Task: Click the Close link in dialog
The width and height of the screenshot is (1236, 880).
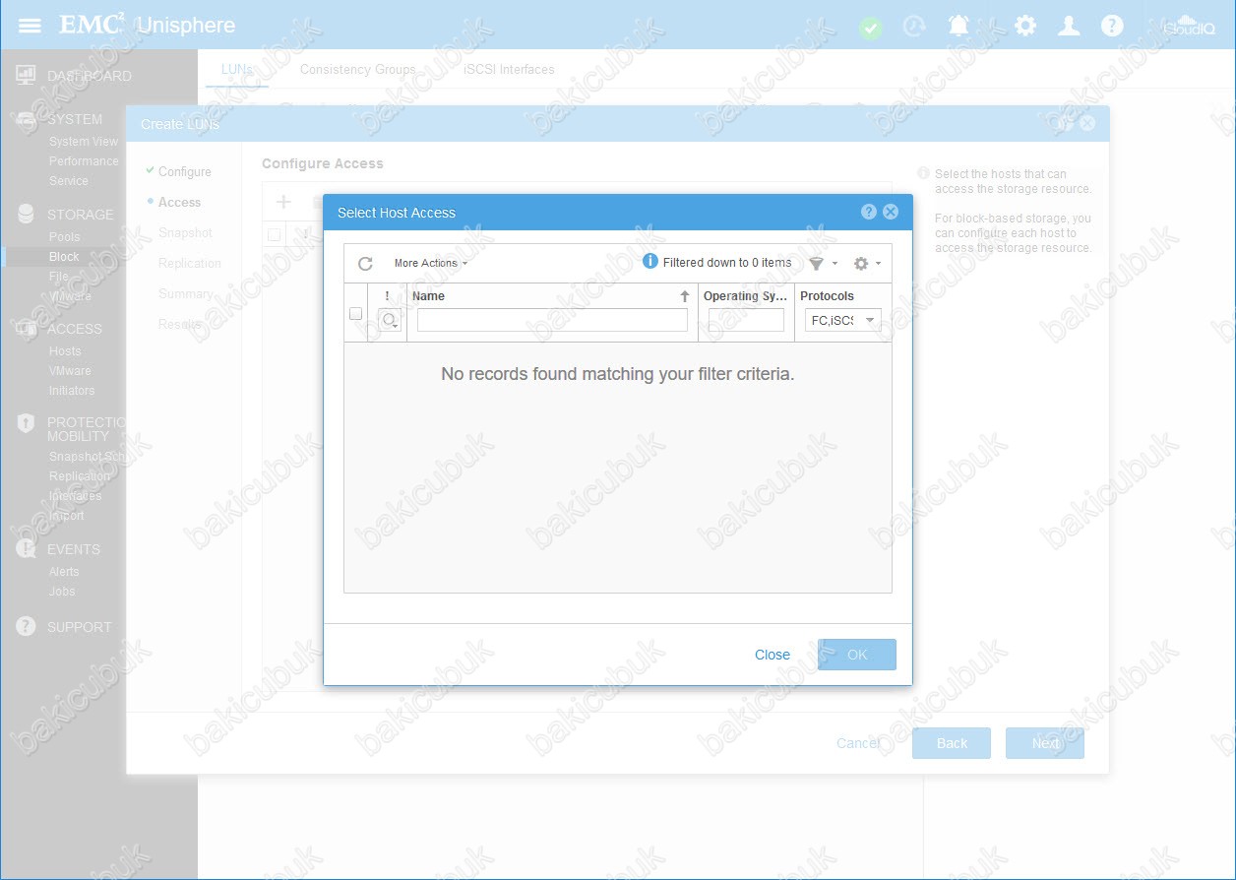Action: [772, 655]
